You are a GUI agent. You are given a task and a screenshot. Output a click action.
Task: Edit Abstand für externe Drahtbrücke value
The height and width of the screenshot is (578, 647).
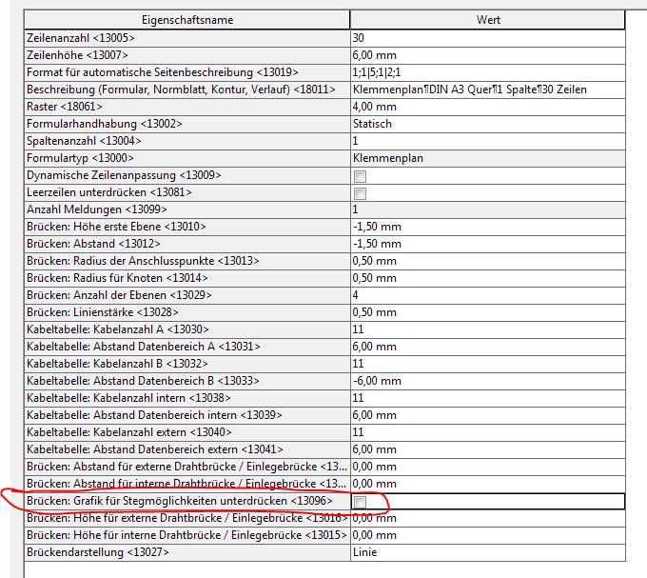pyautogui.click(x=488, y=467)
